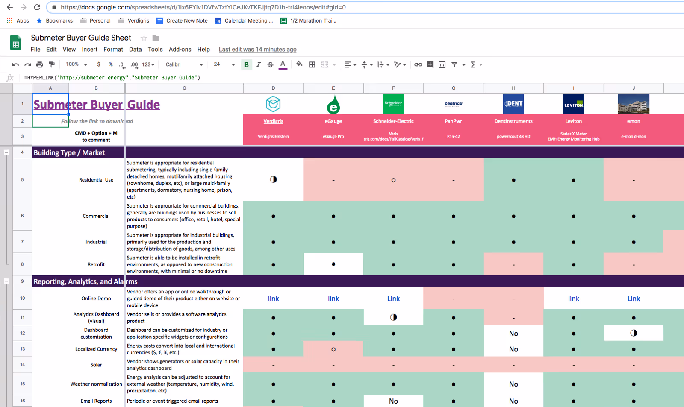The width and height of the screenshot is (684, 407).
Task: Open the 123 number format dropdown
Action: click(x=148, y=64)
